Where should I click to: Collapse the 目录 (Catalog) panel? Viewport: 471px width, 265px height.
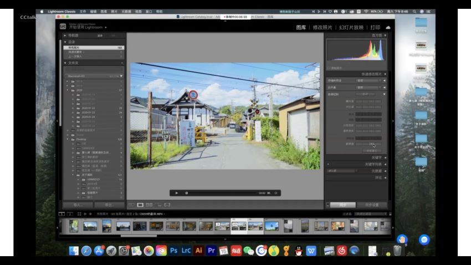coord(65,42)
